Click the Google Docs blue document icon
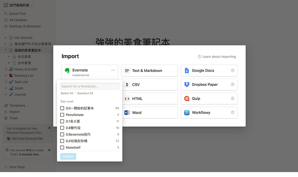Screen dimensions: 298x177 pos(187,70)
